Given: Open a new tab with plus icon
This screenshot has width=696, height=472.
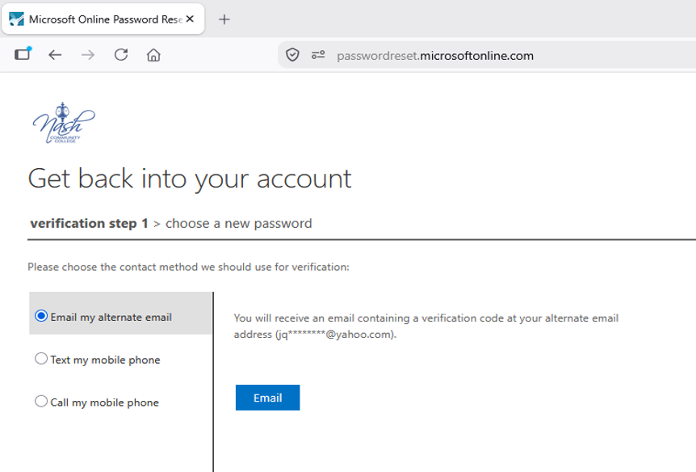Looking at the screenshot, I should click(224, 19).
